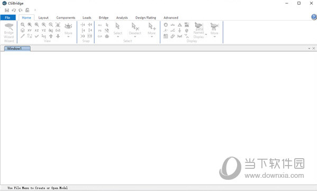317x191 pixels.
Task: Toggle the dotted grid snap icon
Action: point(90,36)
